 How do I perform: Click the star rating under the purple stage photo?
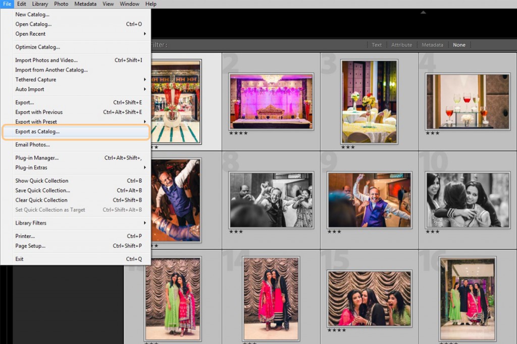point(238,133)
